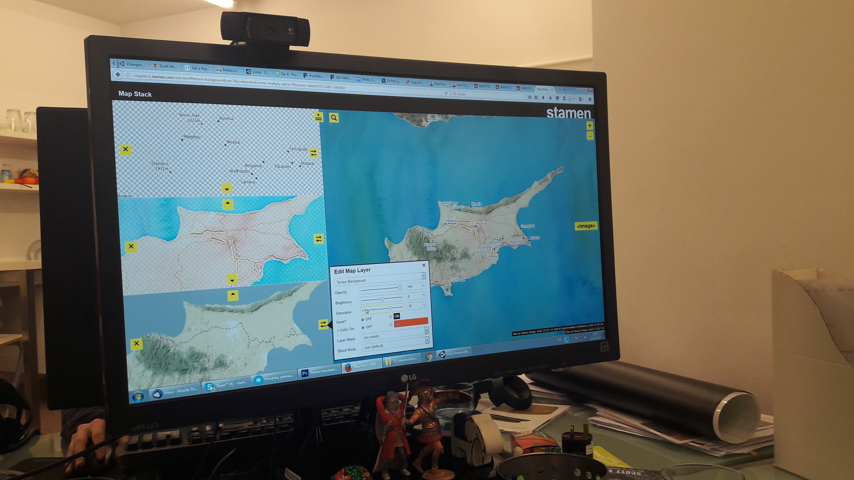Set Invert to ON radio button
This screenshot has width=854, height=480.
coord(391,317)
